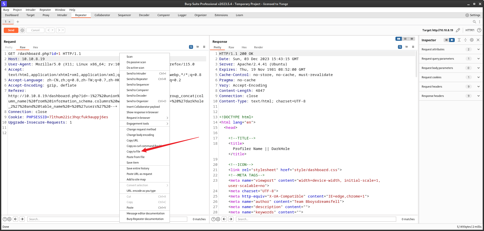Select Request Pretty view tab

(x=9, y=47)
